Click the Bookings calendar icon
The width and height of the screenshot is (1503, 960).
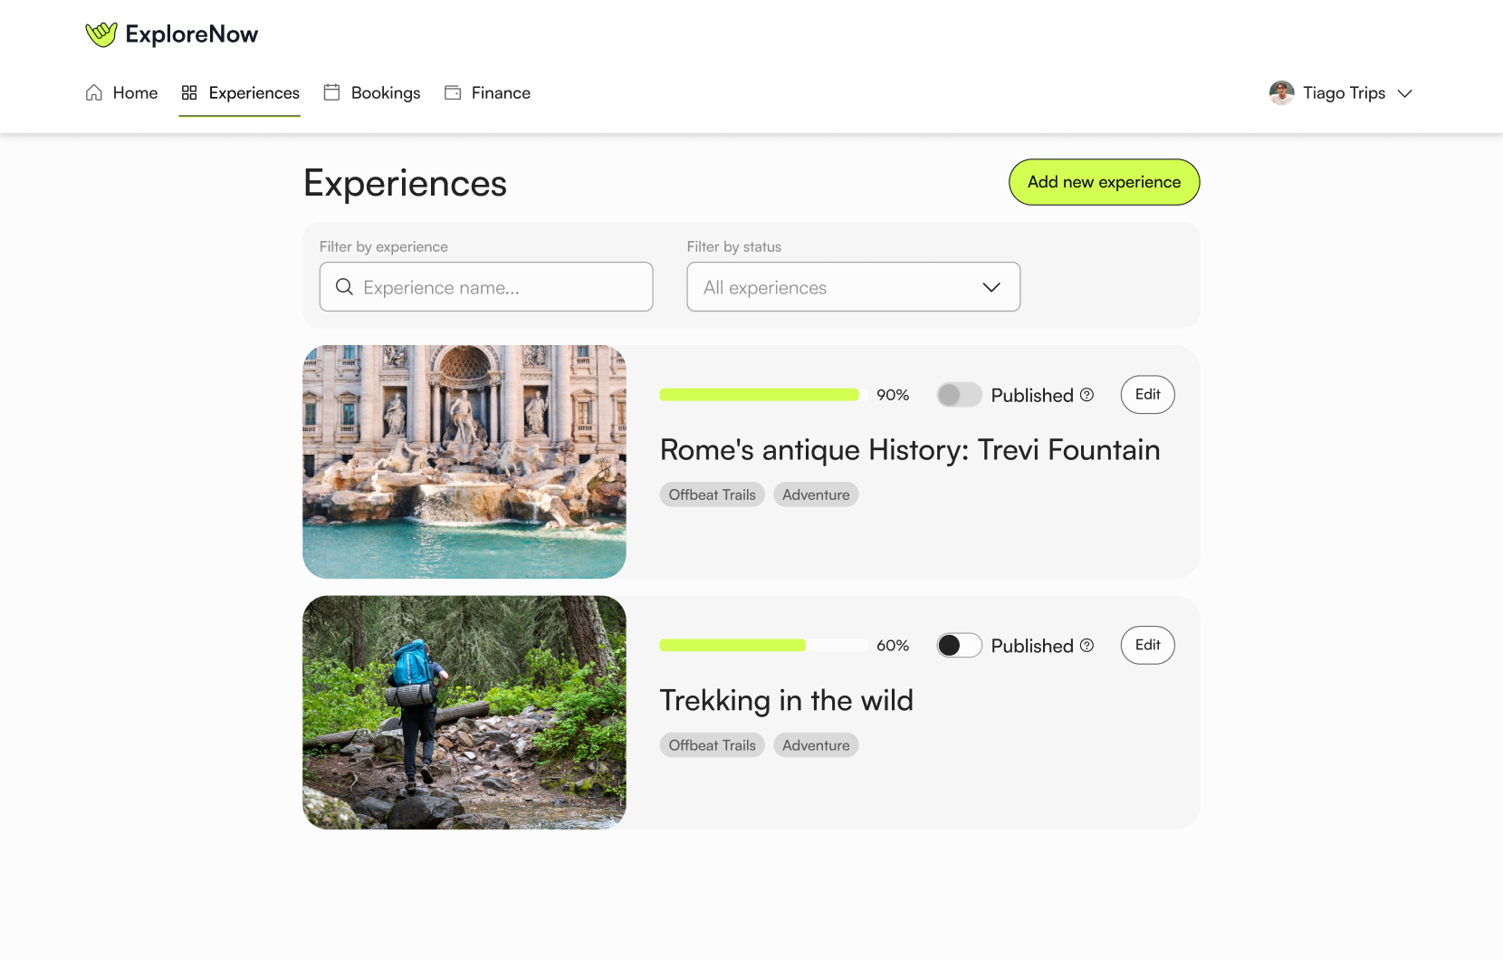click(332, 92)
